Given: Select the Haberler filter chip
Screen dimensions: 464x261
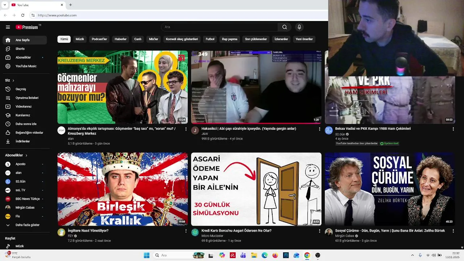Looking at the screenshot, I should tap(121, 39).
